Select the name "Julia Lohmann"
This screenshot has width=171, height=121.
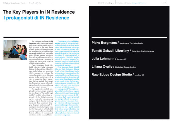[103, 59]
